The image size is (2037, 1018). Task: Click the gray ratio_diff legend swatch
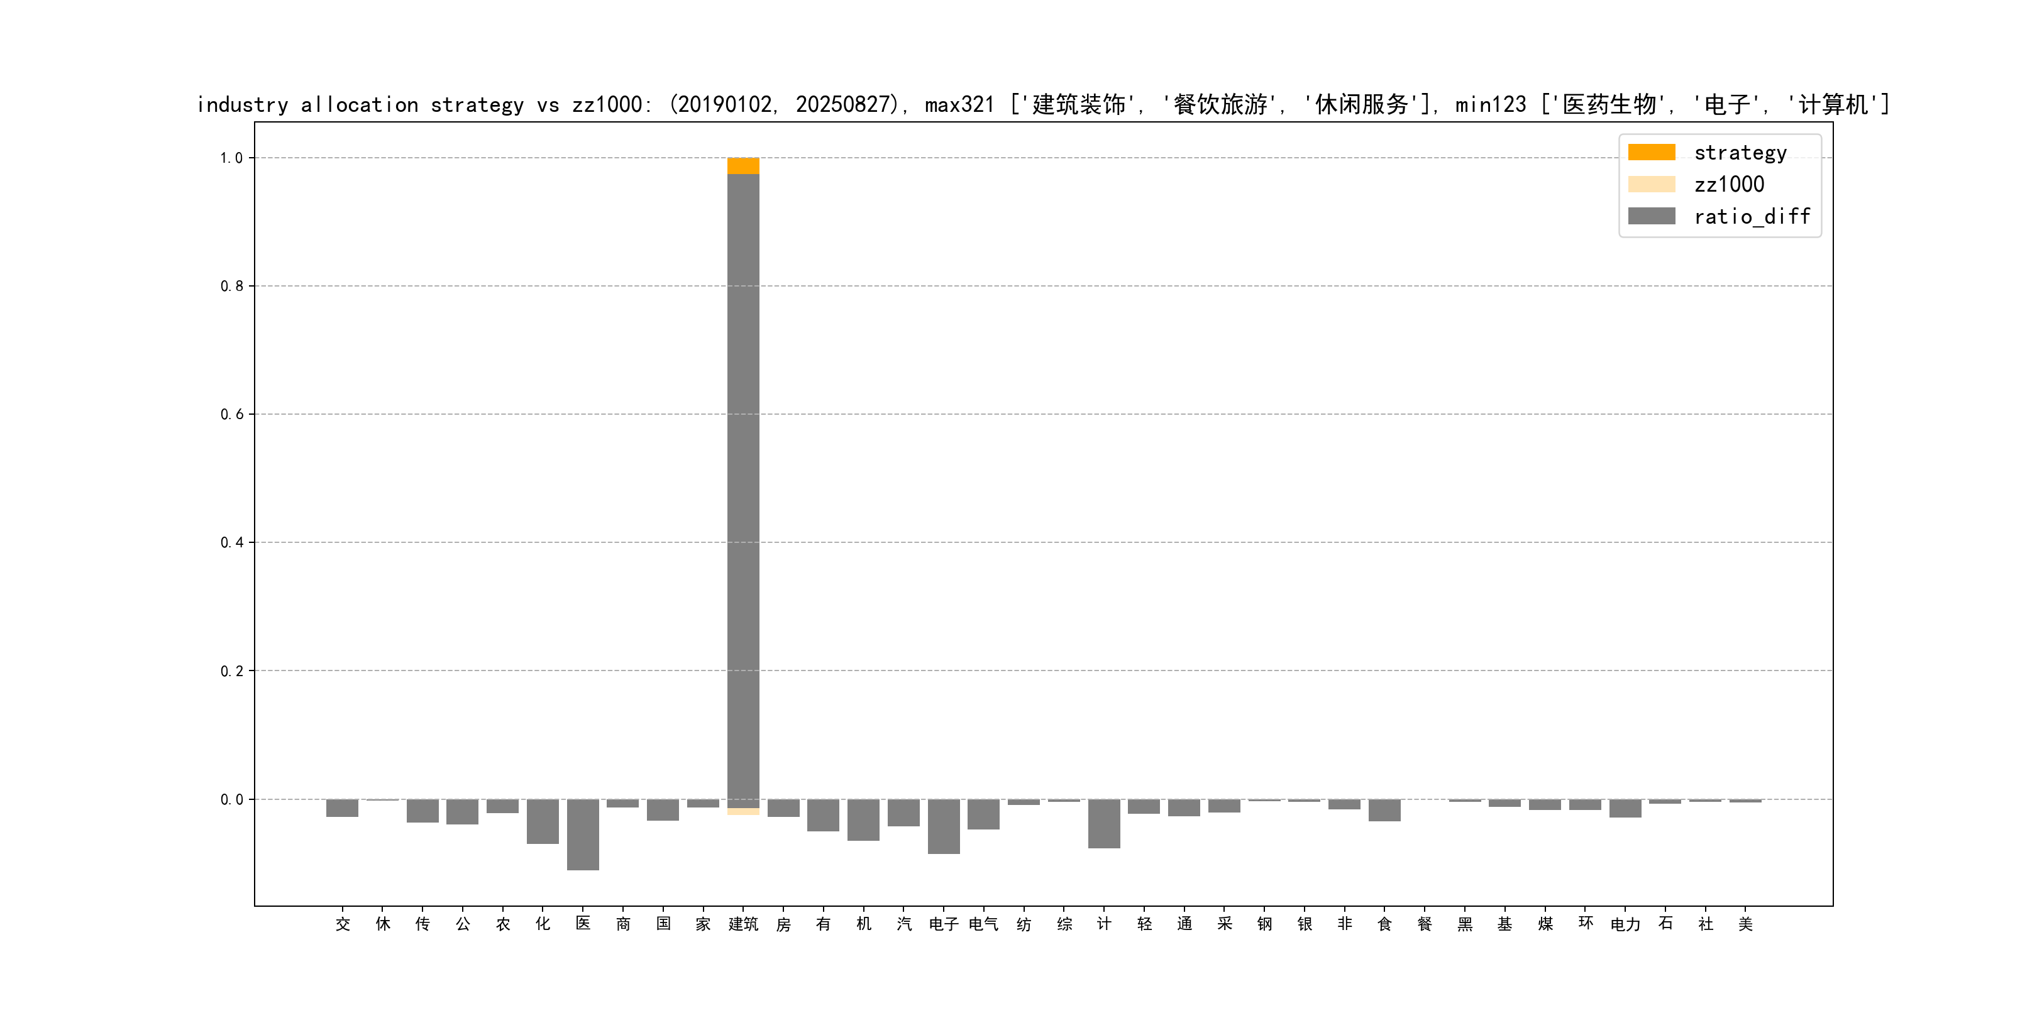(x=1651, y=216)
